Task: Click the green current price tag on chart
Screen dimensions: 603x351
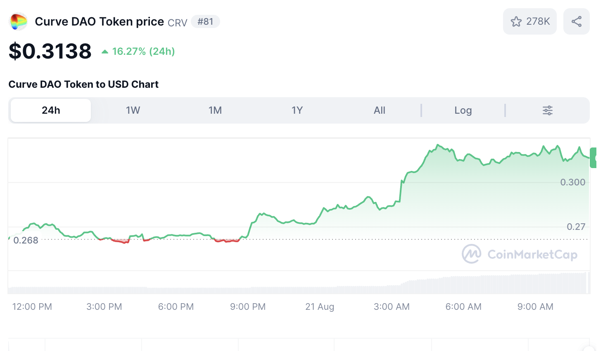Action: 594,157
